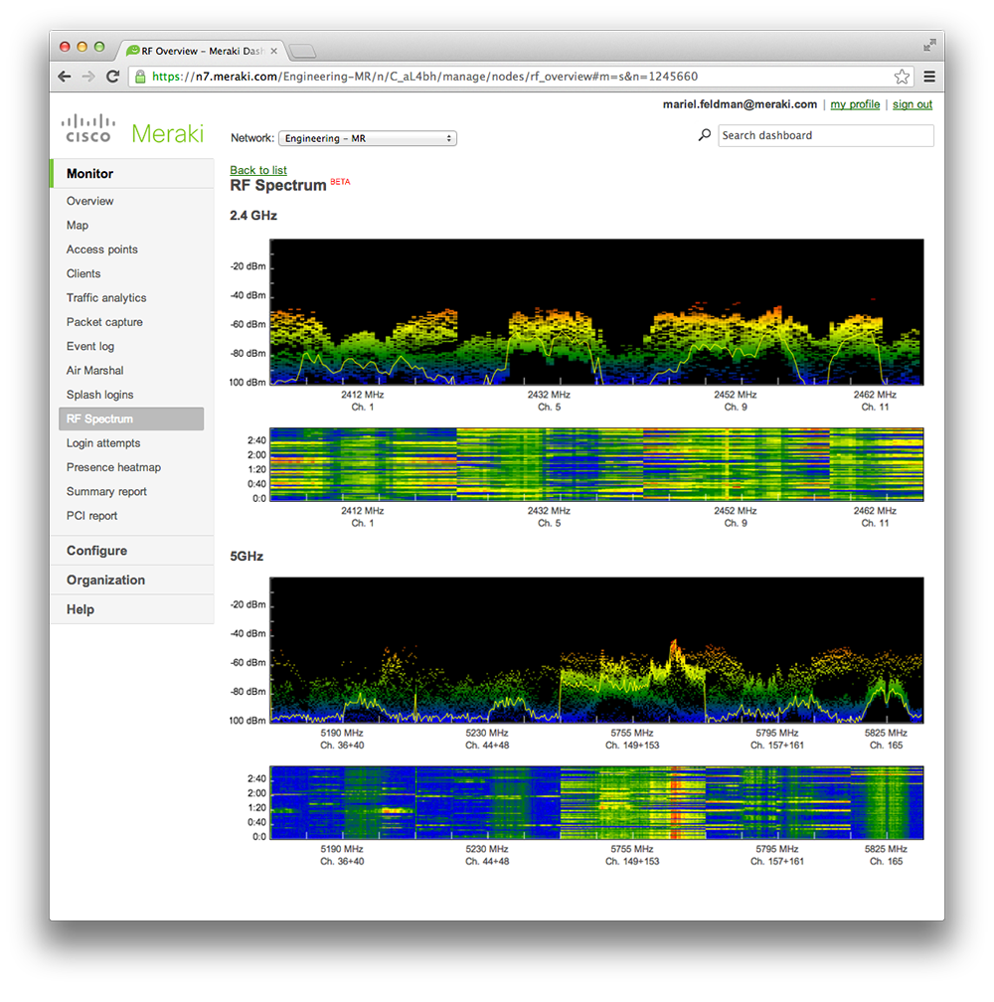Open the PCI report
The image size is (994, 1002).
pos(92,516)
